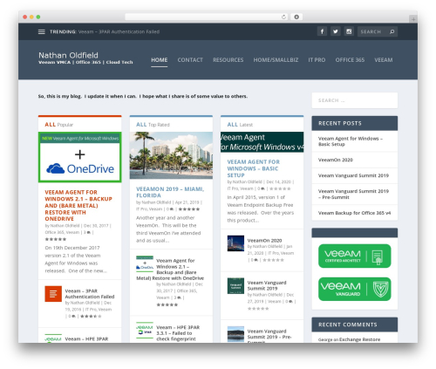The width and height of the screenshot is (436, 369).
Task: Open the CONTACT menu item
Action: [x=190, y=60]
